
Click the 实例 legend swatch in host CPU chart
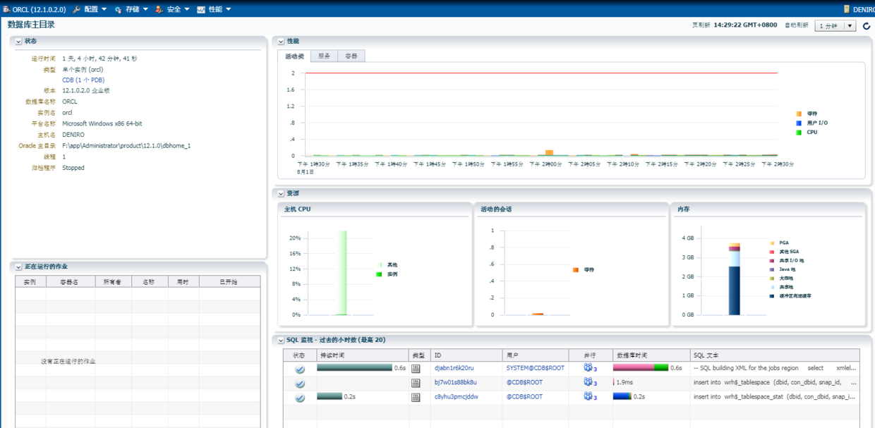(379, 274)
